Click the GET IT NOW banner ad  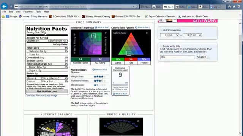[188, 21]
